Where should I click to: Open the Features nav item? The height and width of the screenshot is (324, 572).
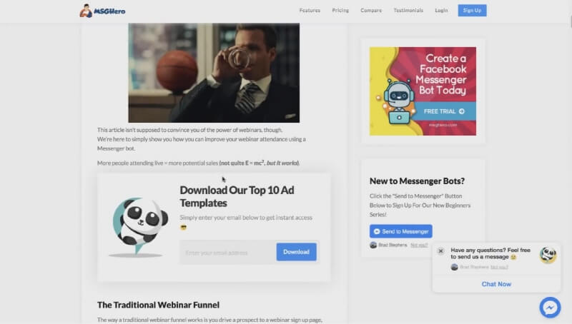tap(310, 11)
